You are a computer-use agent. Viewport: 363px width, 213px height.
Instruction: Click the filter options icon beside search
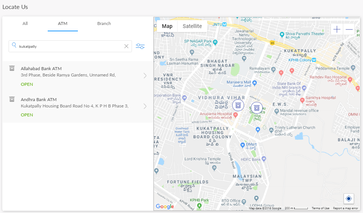(140, 46)
